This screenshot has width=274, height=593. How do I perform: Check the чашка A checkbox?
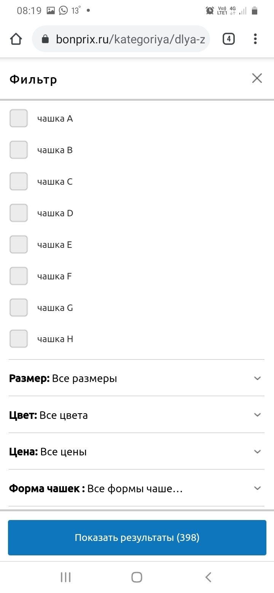19,119
